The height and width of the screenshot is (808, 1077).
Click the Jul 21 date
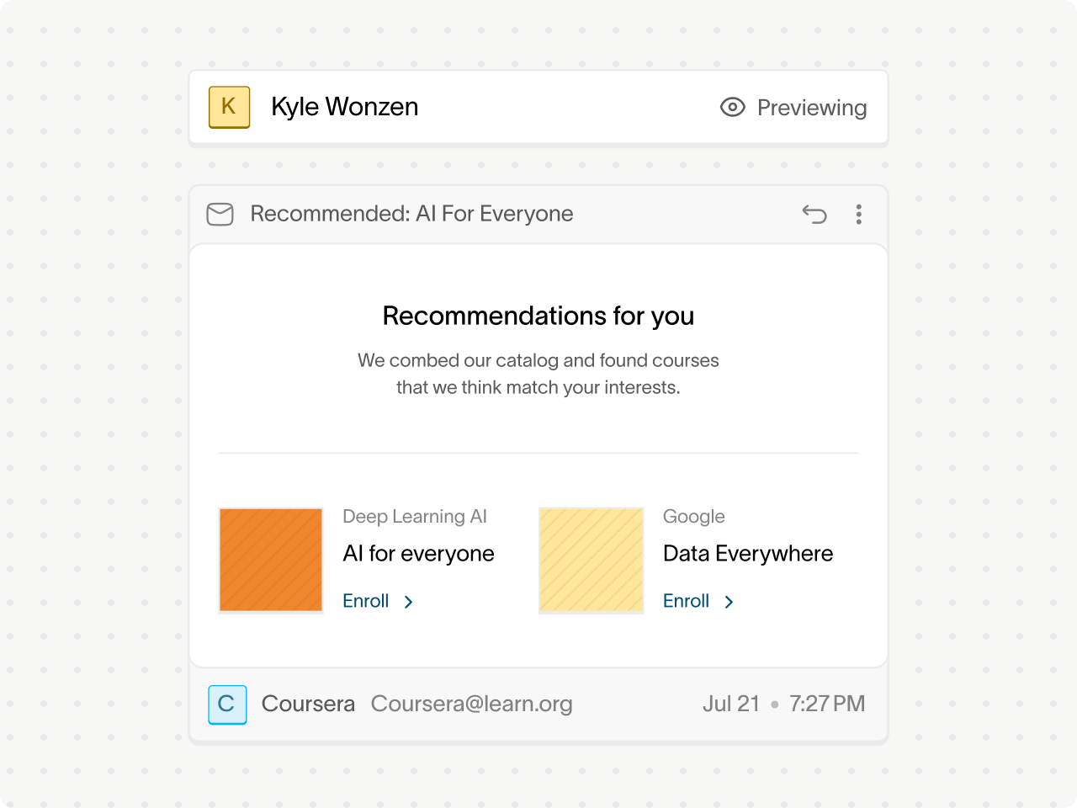731,704
